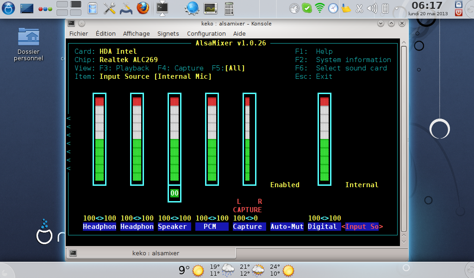Click the F5:[All] view indicator
Image resolution: width=474 pixels, height=278 pixels.
[228, 68]
